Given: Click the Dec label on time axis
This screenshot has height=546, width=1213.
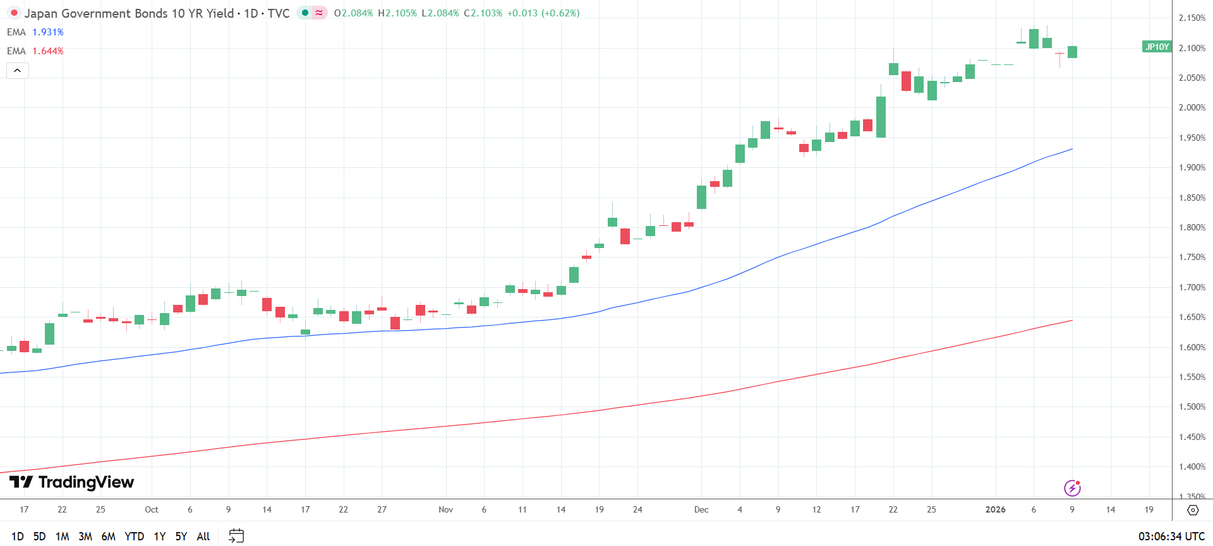Looking at the screenshot, I should 701,509.
